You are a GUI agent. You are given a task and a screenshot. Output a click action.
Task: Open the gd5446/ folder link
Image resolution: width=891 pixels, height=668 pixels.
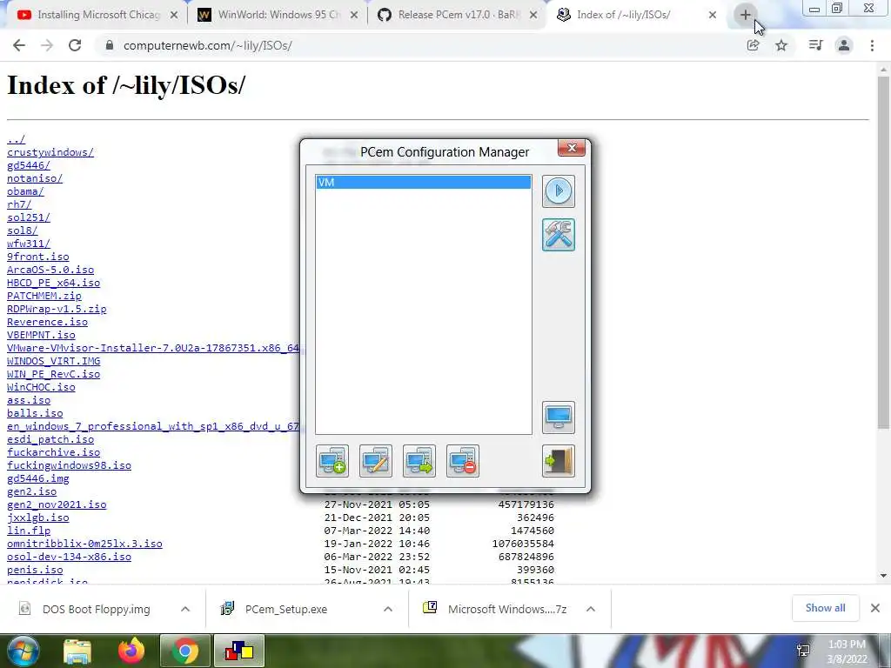click(x=29, y=165)
